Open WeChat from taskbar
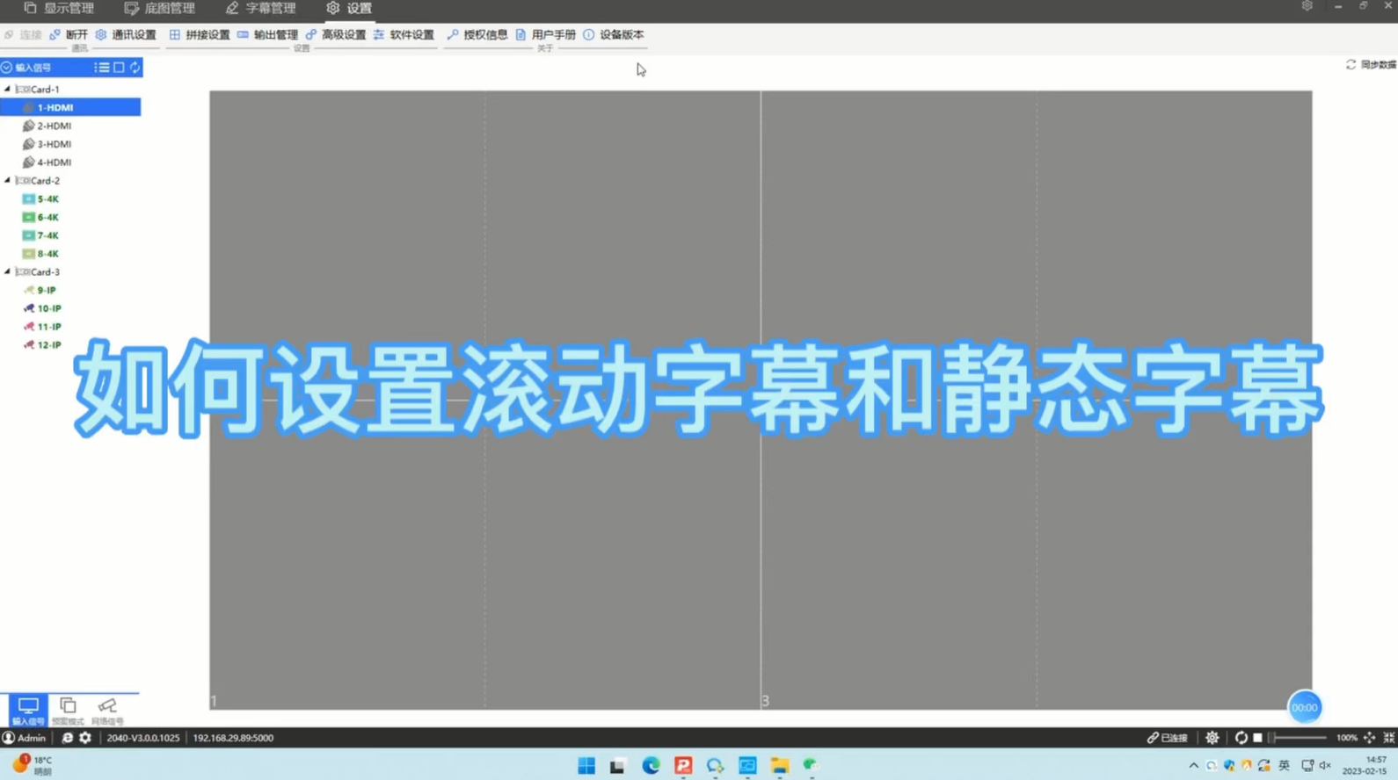This screenshot has height=780, width=1398. (811, 765)
